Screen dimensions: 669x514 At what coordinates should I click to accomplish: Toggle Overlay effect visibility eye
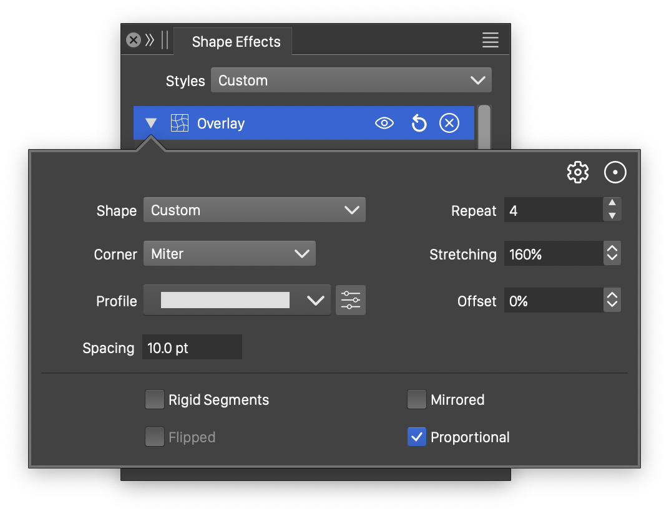point(384,124)
